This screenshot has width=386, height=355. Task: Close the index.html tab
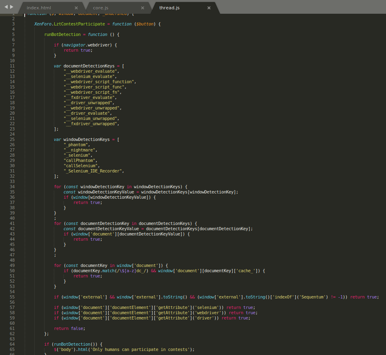click(76, 8)
